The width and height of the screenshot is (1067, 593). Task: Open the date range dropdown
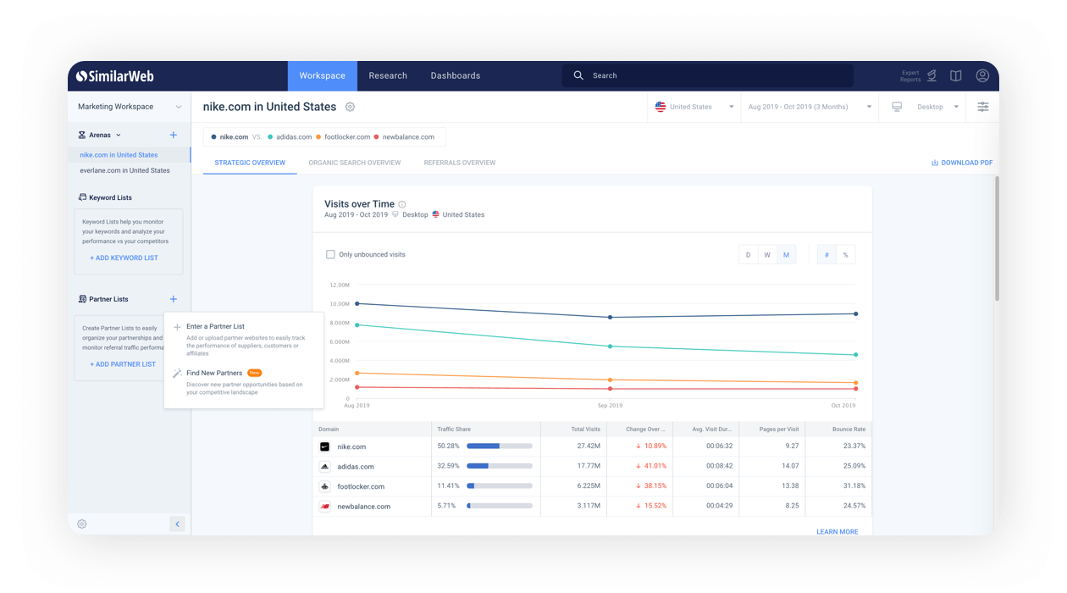[x=809, y=107]
